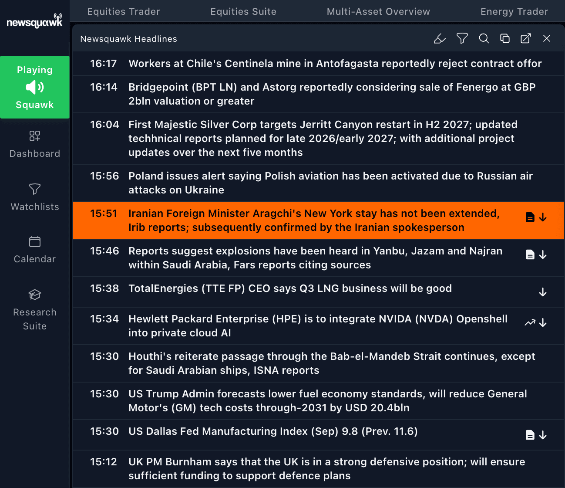Close the Newsquawk Headlines panel
Image resolution: width=565 pixels, height=488 pixels.
click(x=547, y=39)
